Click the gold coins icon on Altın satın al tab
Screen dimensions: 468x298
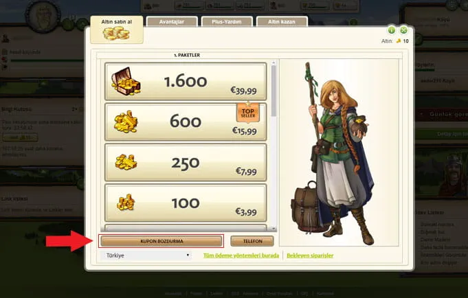pyautogui.click(x=116, y=33)
